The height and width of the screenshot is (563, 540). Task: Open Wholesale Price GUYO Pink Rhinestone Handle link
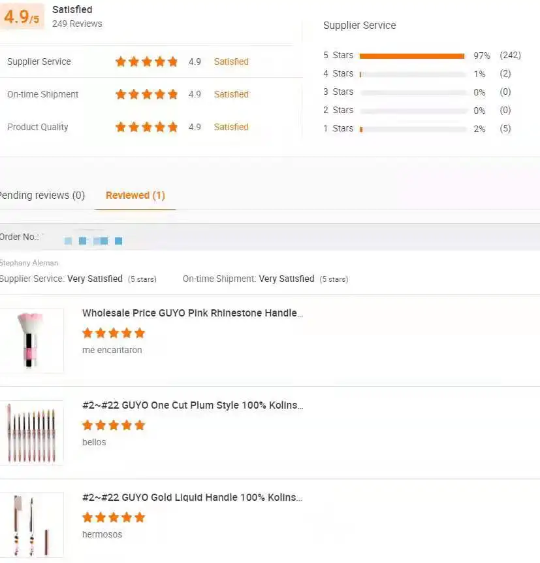tap(193, 313)
